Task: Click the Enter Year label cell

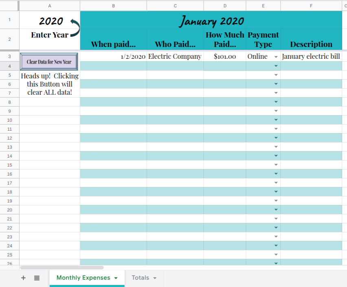Action: pyautogui.click(x=50, y=39)
